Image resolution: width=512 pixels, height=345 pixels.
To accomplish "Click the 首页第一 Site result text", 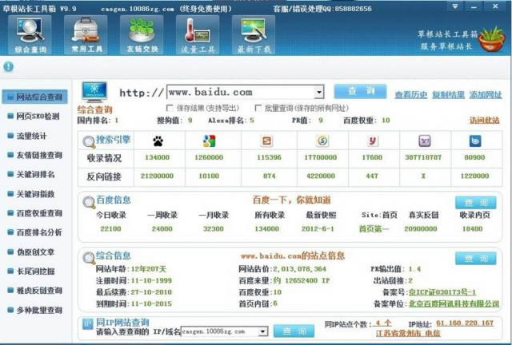I will [x=374, y=229].
